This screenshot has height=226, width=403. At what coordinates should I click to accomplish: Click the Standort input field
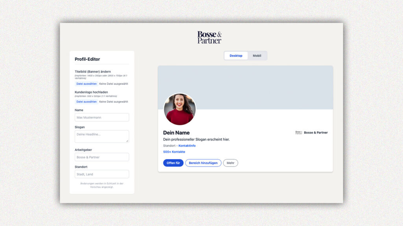102,174
